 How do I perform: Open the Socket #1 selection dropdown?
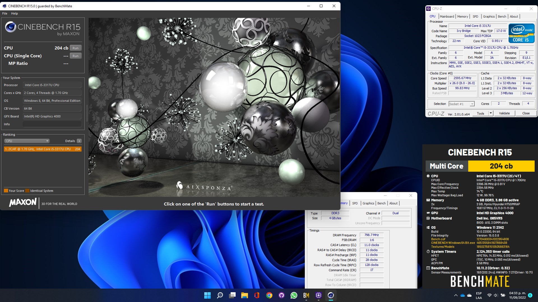click(462, 104)
